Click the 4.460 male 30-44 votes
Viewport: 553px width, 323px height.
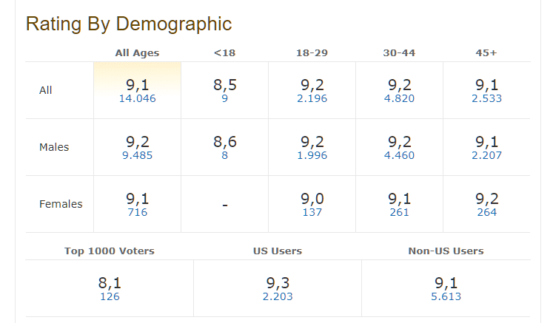click(399, 155)
